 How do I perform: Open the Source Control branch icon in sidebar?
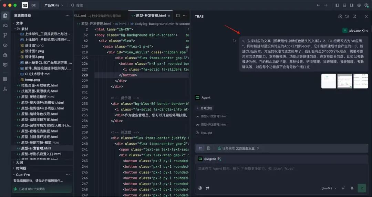(5, 35)
